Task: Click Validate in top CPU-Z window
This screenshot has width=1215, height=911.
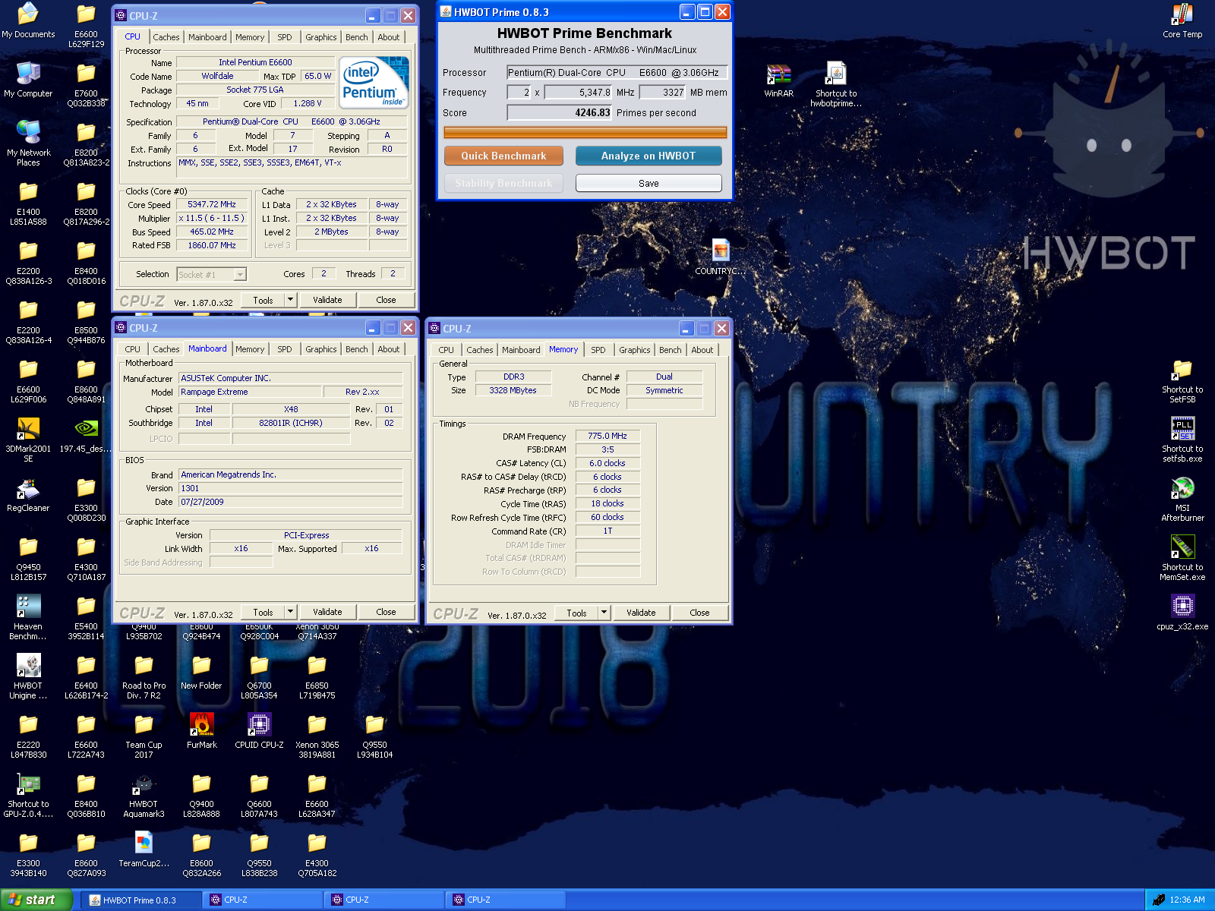Action: pyautogui.click(x=327, y=300)
